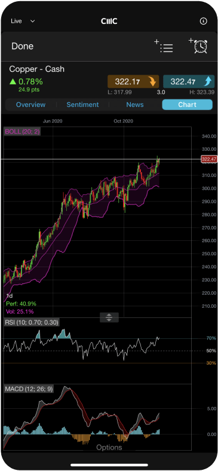Image resolution: width=218 pixels, height=471 pixels.
Task: Tap the 3.0 spread value
Action: [161, 92]
